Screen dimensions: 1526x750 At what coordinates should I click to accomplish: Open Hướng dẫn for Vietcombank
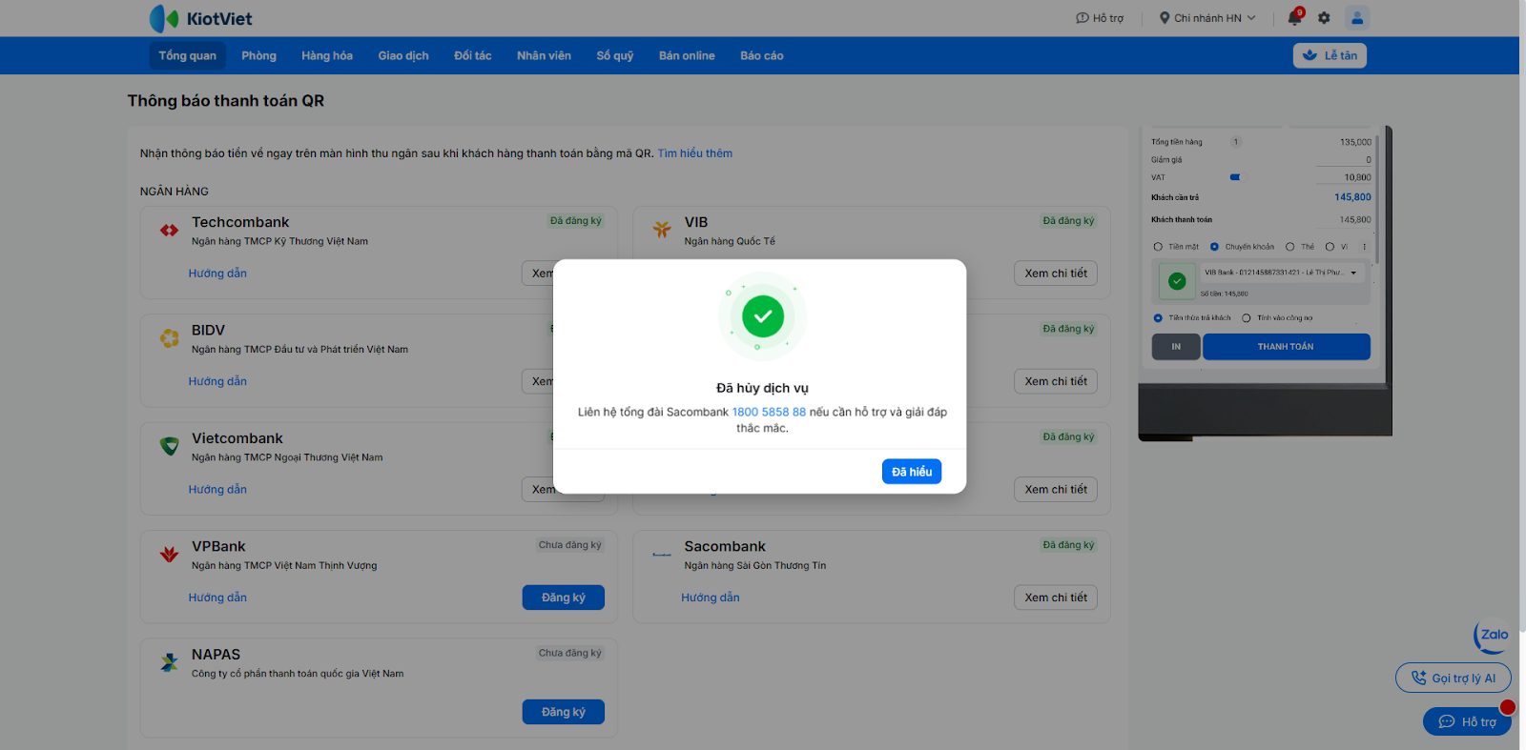pos(217,490)
